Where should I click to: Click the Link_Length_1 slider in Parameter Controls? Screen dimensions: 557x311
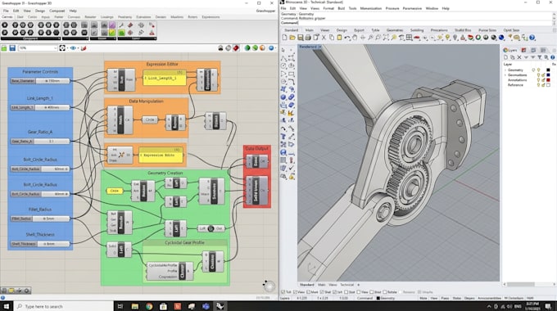[40, 107]
